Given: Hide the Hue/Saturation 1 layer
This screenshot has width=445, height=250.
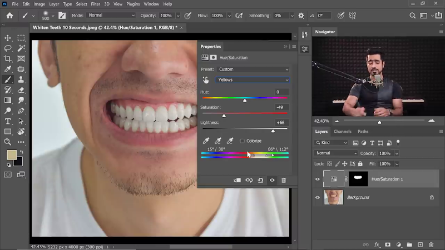Looking at the screenshot, I should click(318, 179).
